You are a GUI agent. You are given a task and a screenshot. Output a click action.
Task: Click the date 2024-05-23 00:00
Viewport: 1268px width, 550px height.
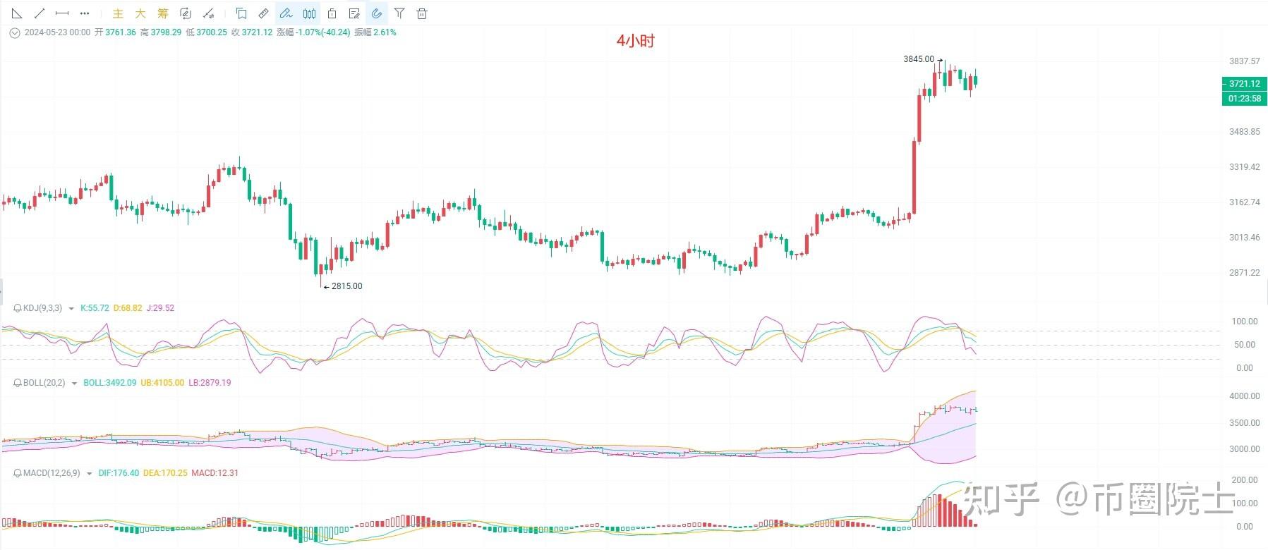point(57,32)
